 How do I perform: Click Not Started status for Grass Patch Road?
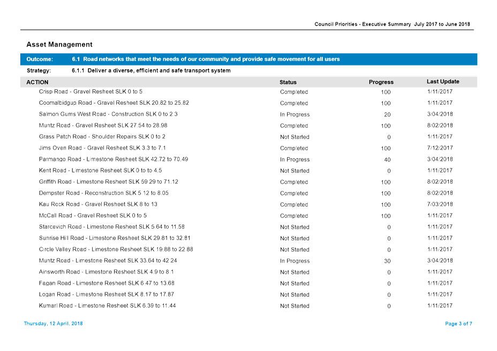(295, 137)
